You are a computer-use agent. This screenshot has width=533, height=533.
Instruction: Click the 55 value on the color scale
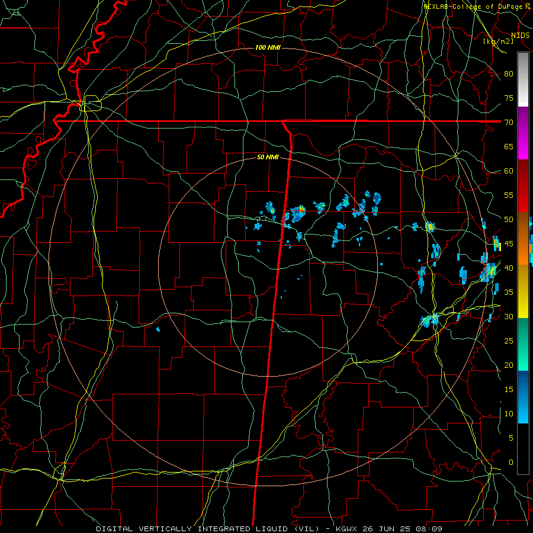[509, 195]
